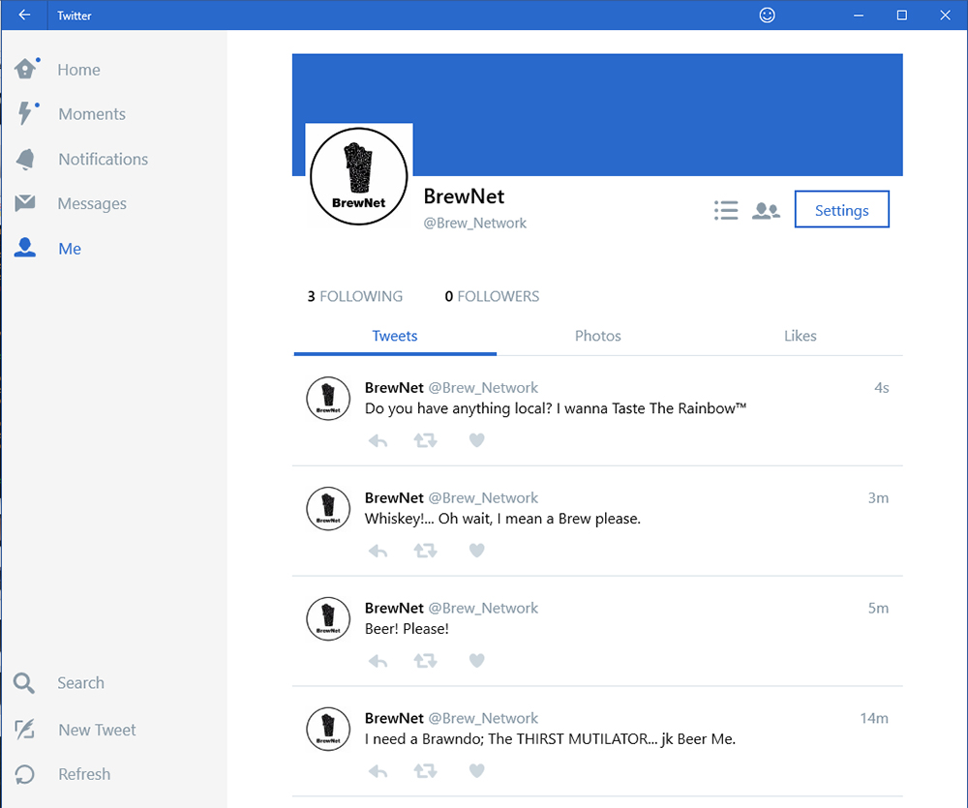
Task: Click the Refresh label in sidebar
Action: tap(84, 774)
